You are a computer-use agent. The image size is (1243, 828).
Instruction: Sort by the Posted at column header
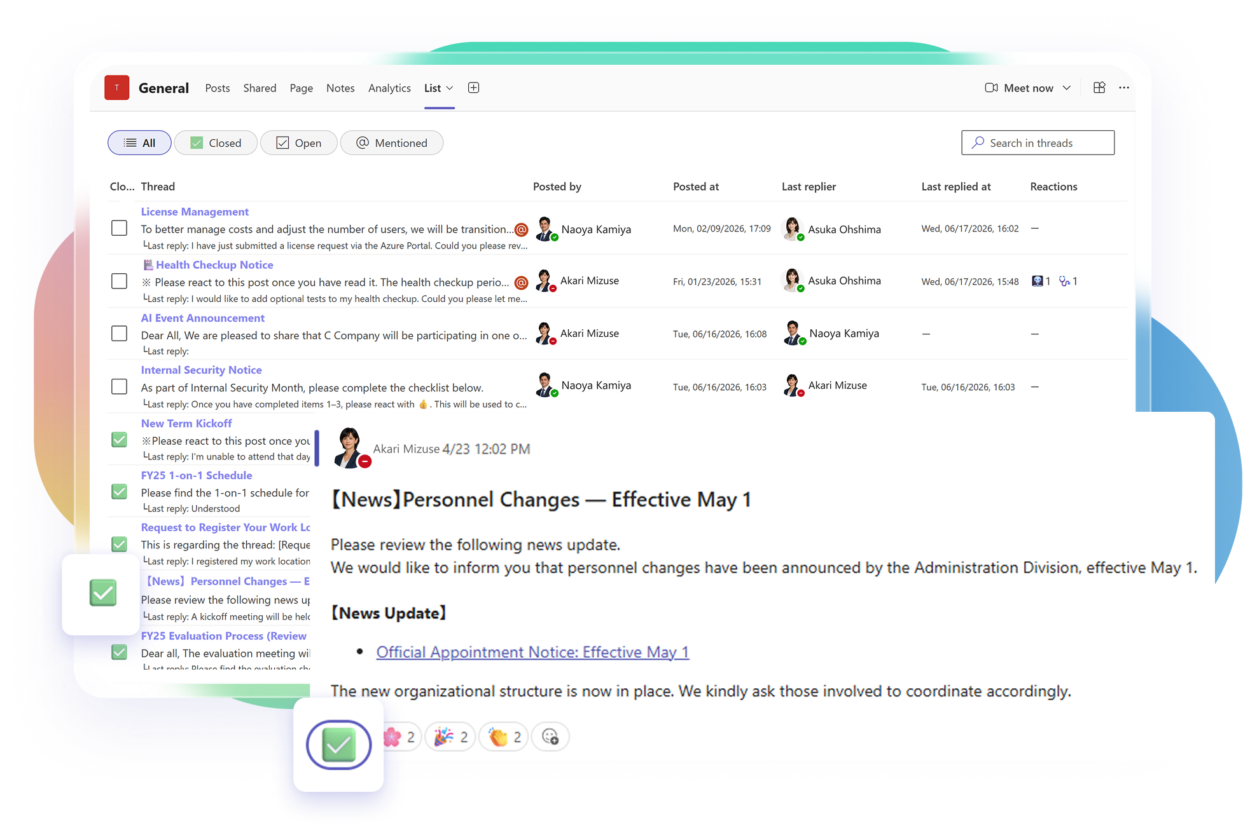[x=696, y=187]
